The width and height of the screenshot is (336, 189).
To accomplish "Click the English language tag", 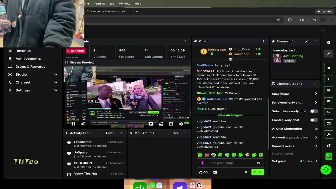I will click(x=290, y=61).
